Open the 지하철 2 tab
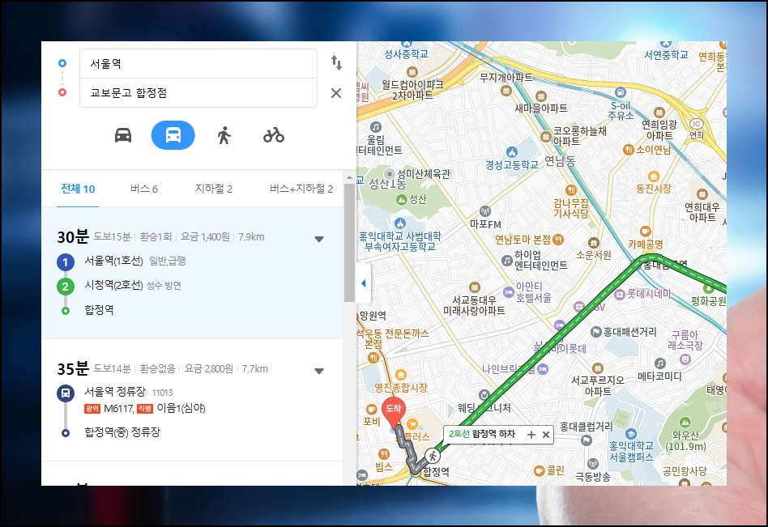 click(x=214, y=189)
